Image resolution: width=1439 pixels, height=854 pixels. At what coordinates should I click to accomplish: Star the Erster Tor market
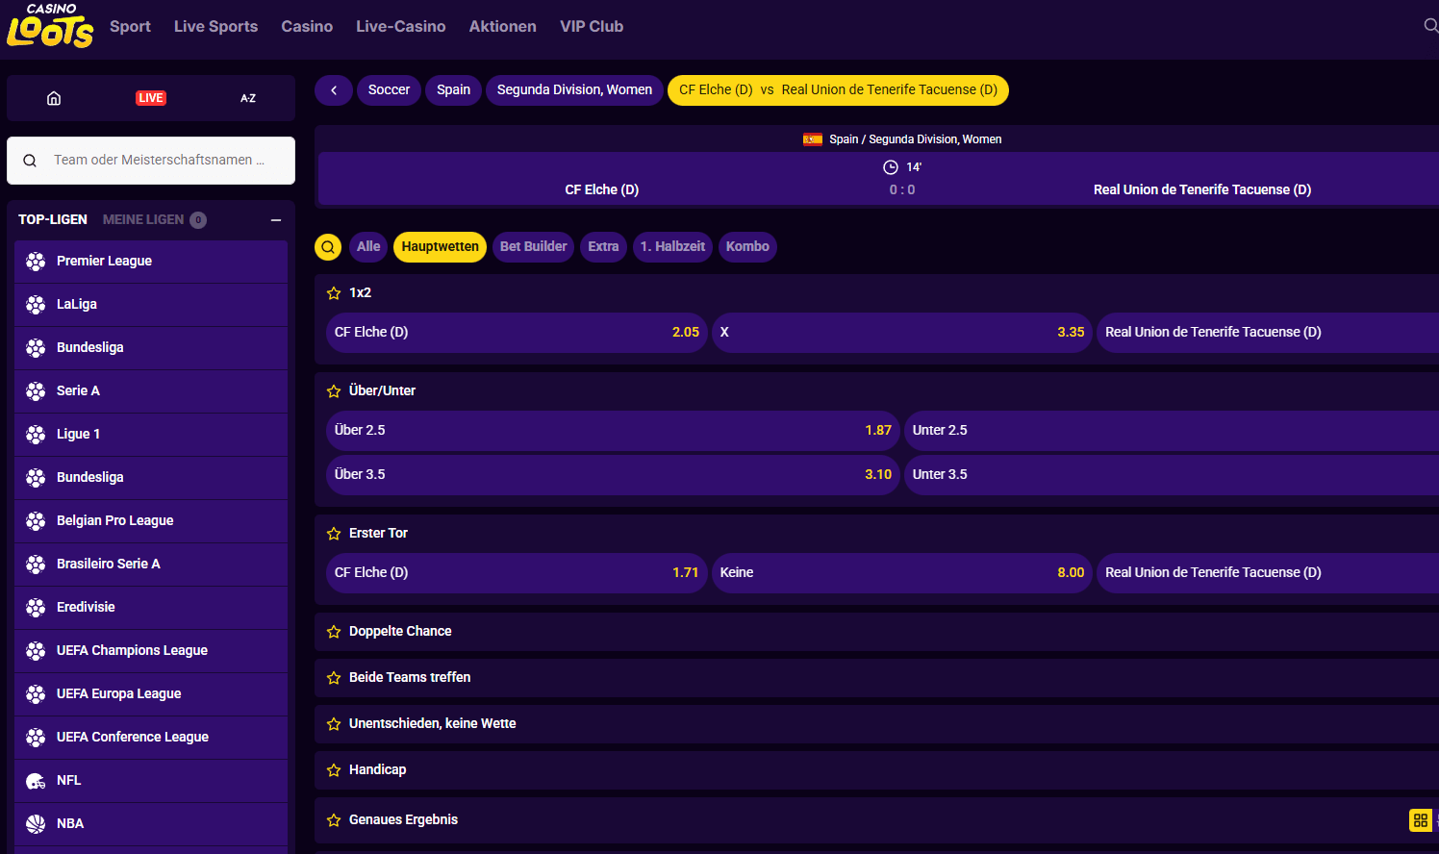pyautogui.click(x=334, y=532)
